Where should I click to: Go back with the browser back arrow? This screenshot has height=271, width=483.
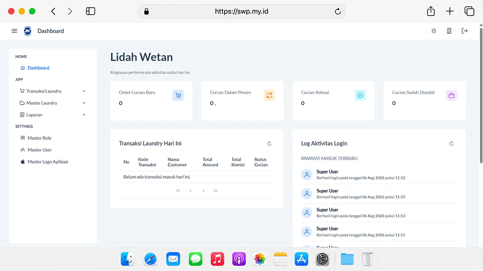pos(53,11)
